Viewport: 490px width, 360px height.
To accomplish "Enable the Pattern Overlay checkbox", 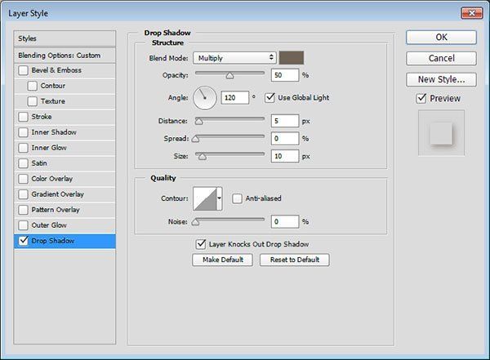I will pos(23,210).
